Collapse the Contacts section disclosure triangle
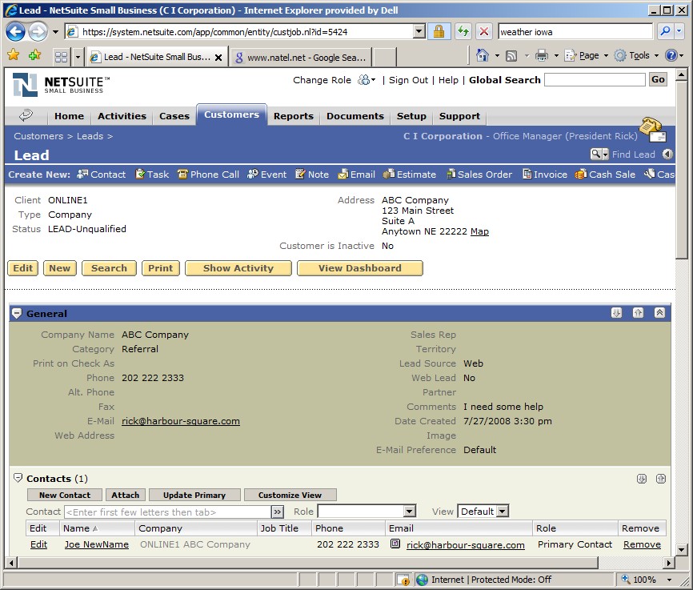The width and height of the screenshot is (693, 590). 18,478
